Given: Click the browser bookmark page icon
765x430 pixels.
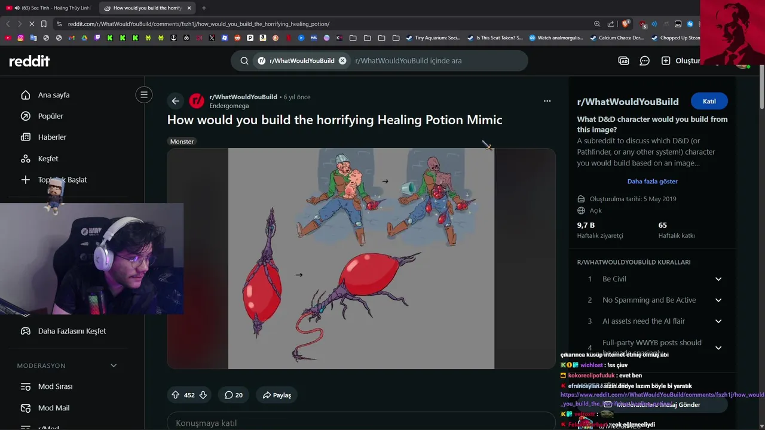Looking at the screenshot, I should point(44,24).
